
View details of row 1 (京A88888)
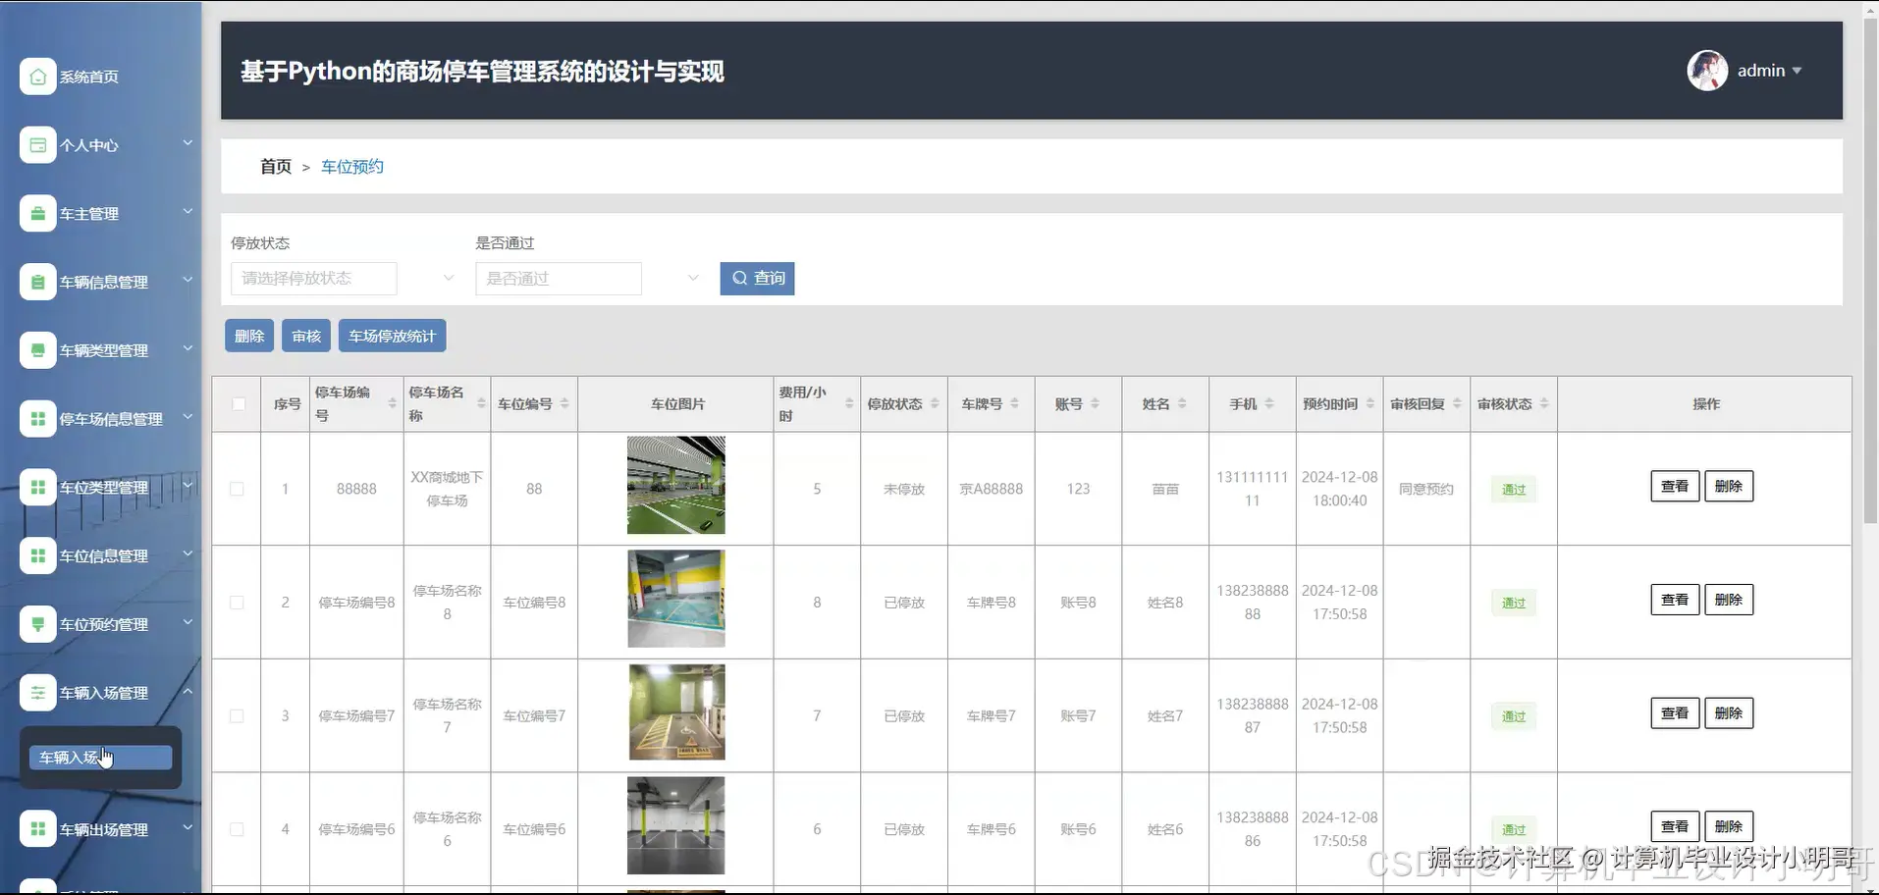(1675, 487)
